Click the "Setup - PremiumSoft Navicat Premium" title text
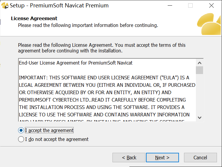Viewport: 222px width, 167px height. click(59, 6)
